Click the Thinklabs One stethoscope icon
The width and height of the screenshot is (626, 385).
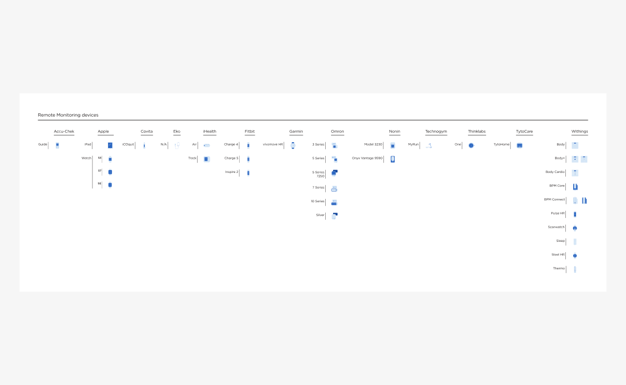coord(471,145)
